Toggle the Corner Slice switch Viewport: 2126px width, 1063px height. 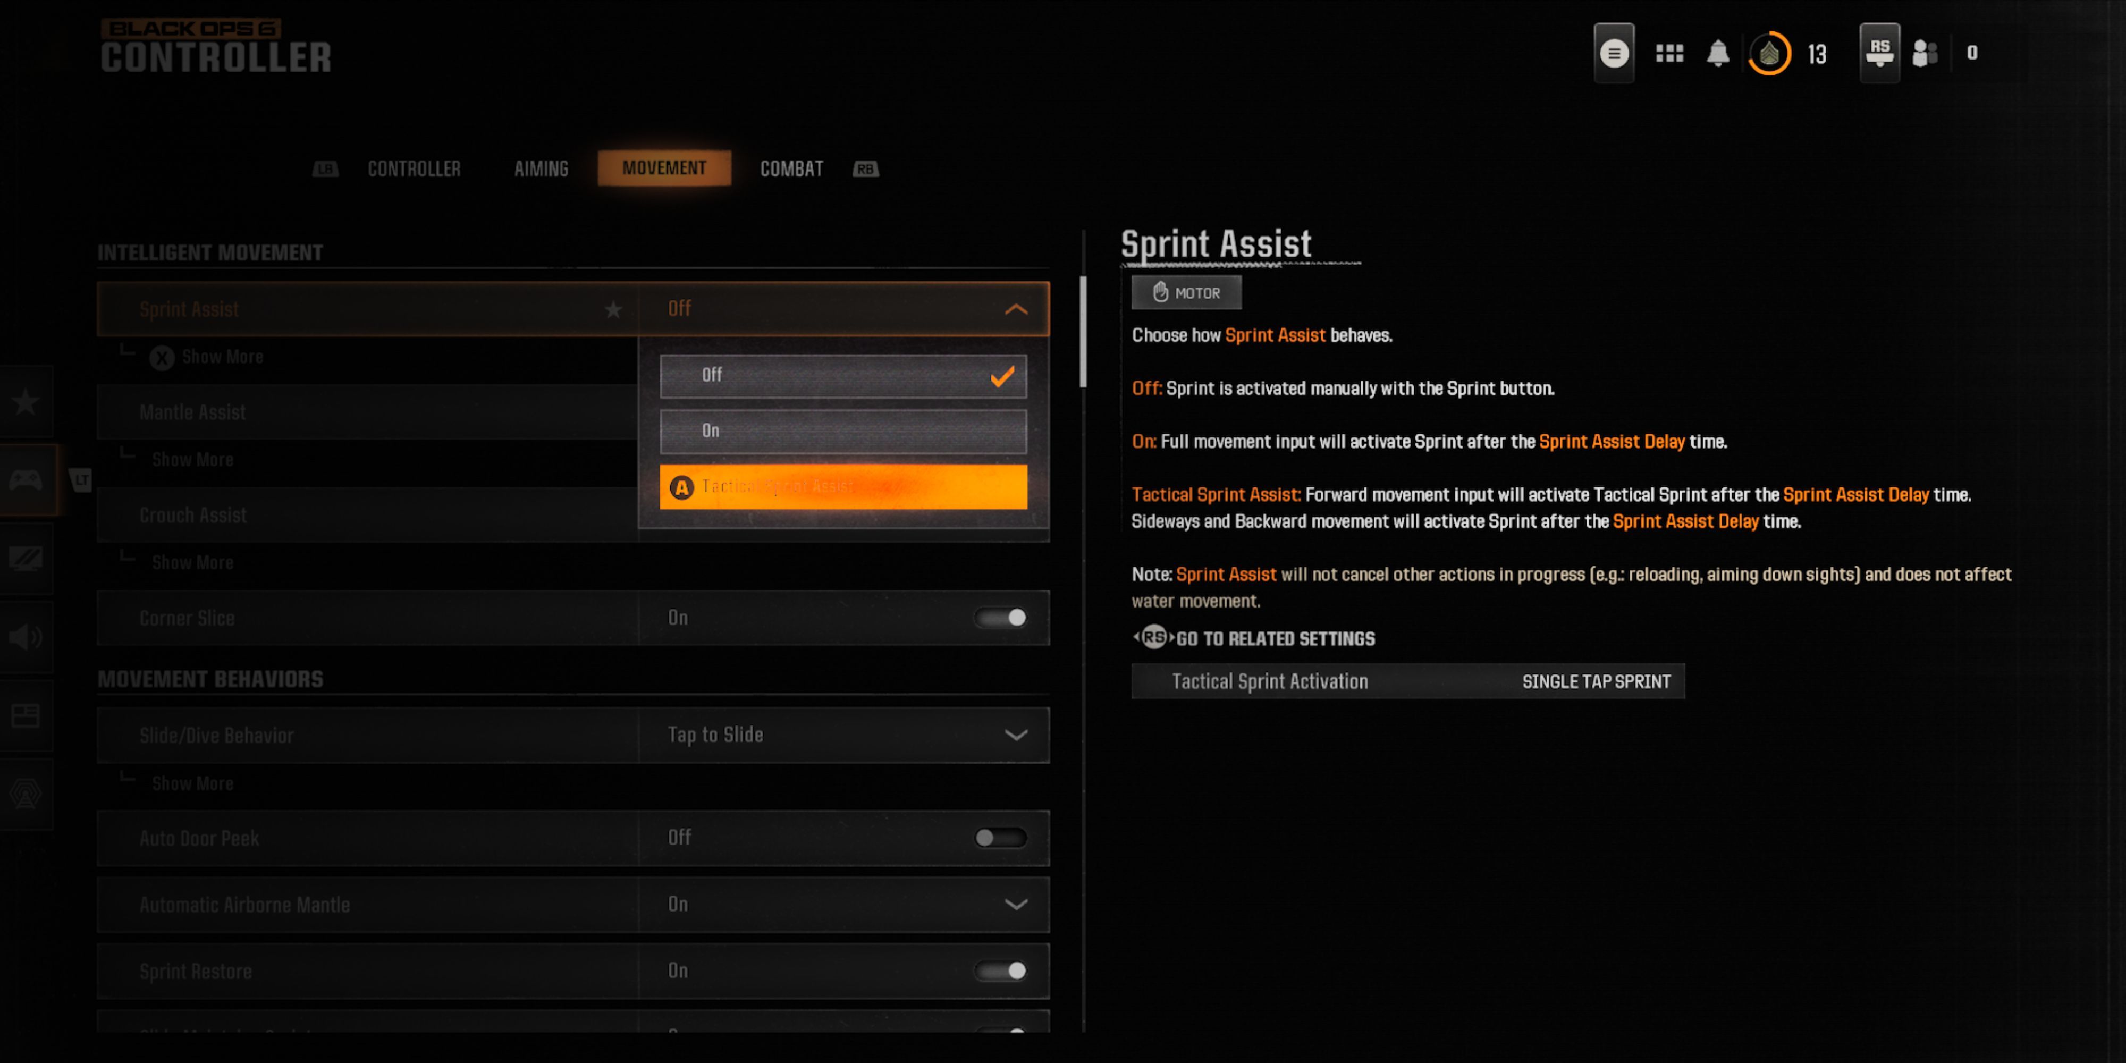tap(1000, 617)
